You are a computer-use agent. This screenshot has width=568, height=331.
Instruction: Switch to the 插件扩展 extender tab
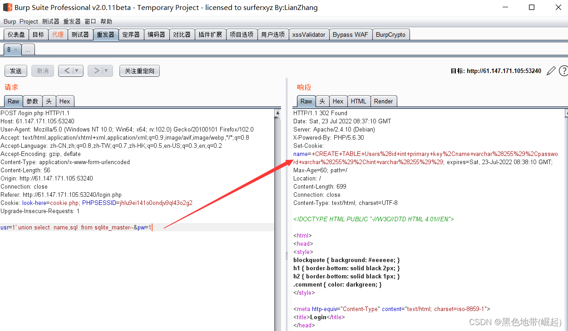210,34
